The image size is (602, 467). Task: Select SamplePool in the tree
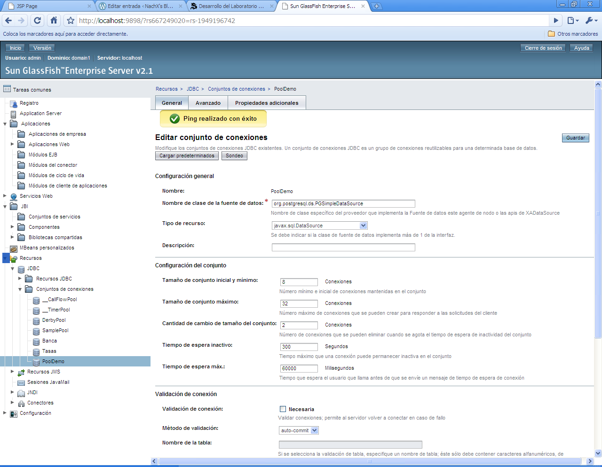tap(55, 330)
